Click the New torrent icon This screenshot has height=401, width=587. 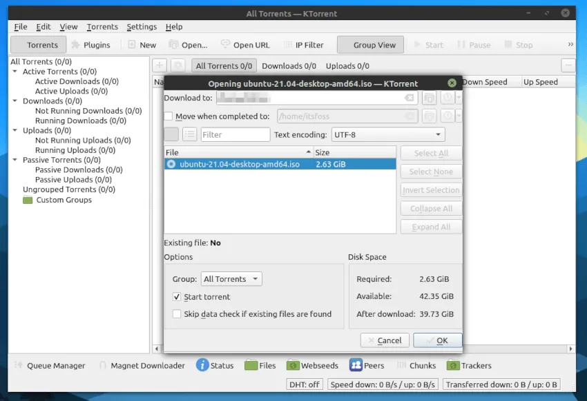pos(142,45)
